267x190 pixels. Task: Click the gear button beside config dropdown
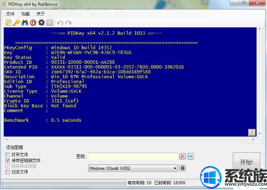point(182,168)
